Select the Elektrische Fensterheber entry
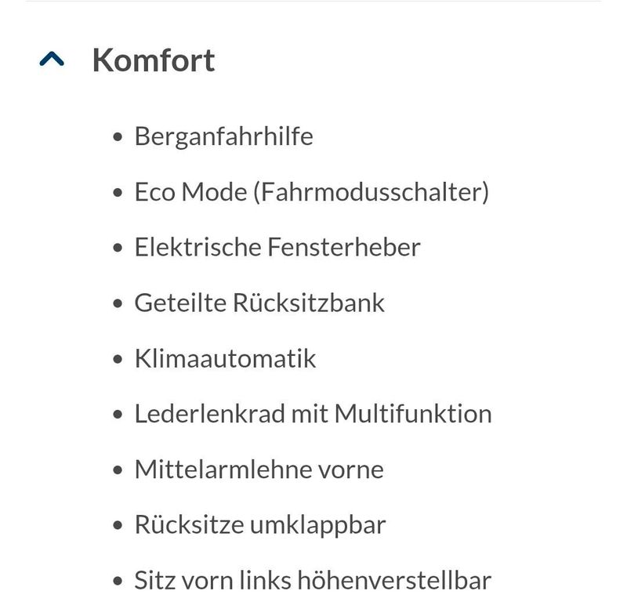627x602 pixels. [x=277, y=247]
